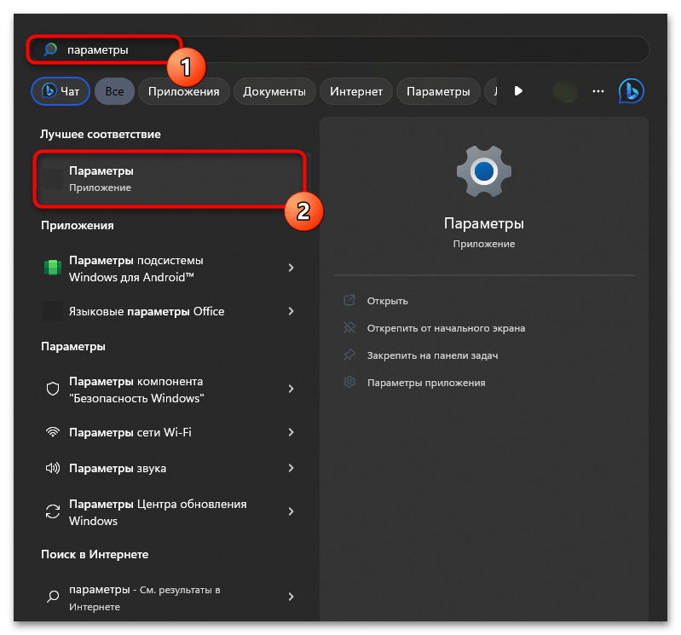Switch to the 'Документы' filter tab
Image resolution: width=681 pixels, height=635 pixels.
click(274, 91)
